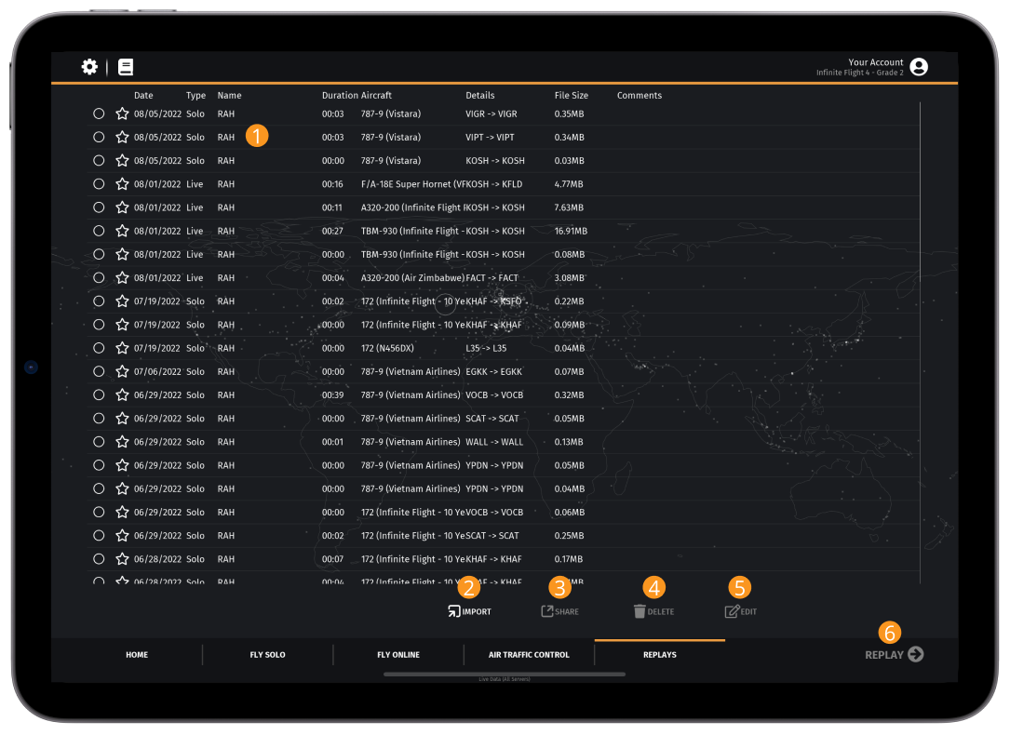Select the 16.91MB TBM-930 replay radio button
Image resolution: width=1010 pixels, height=735 pixels.
coord(99,231)
